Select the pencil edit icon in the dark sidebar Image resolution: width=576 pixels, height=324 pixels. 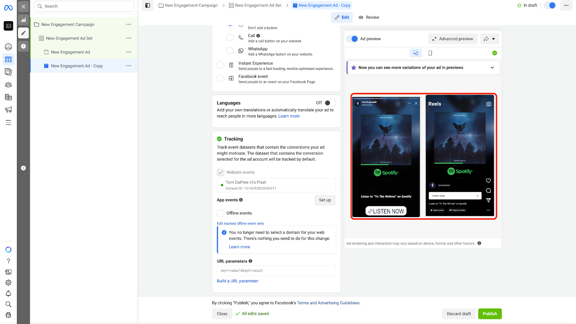coord(23,33)
